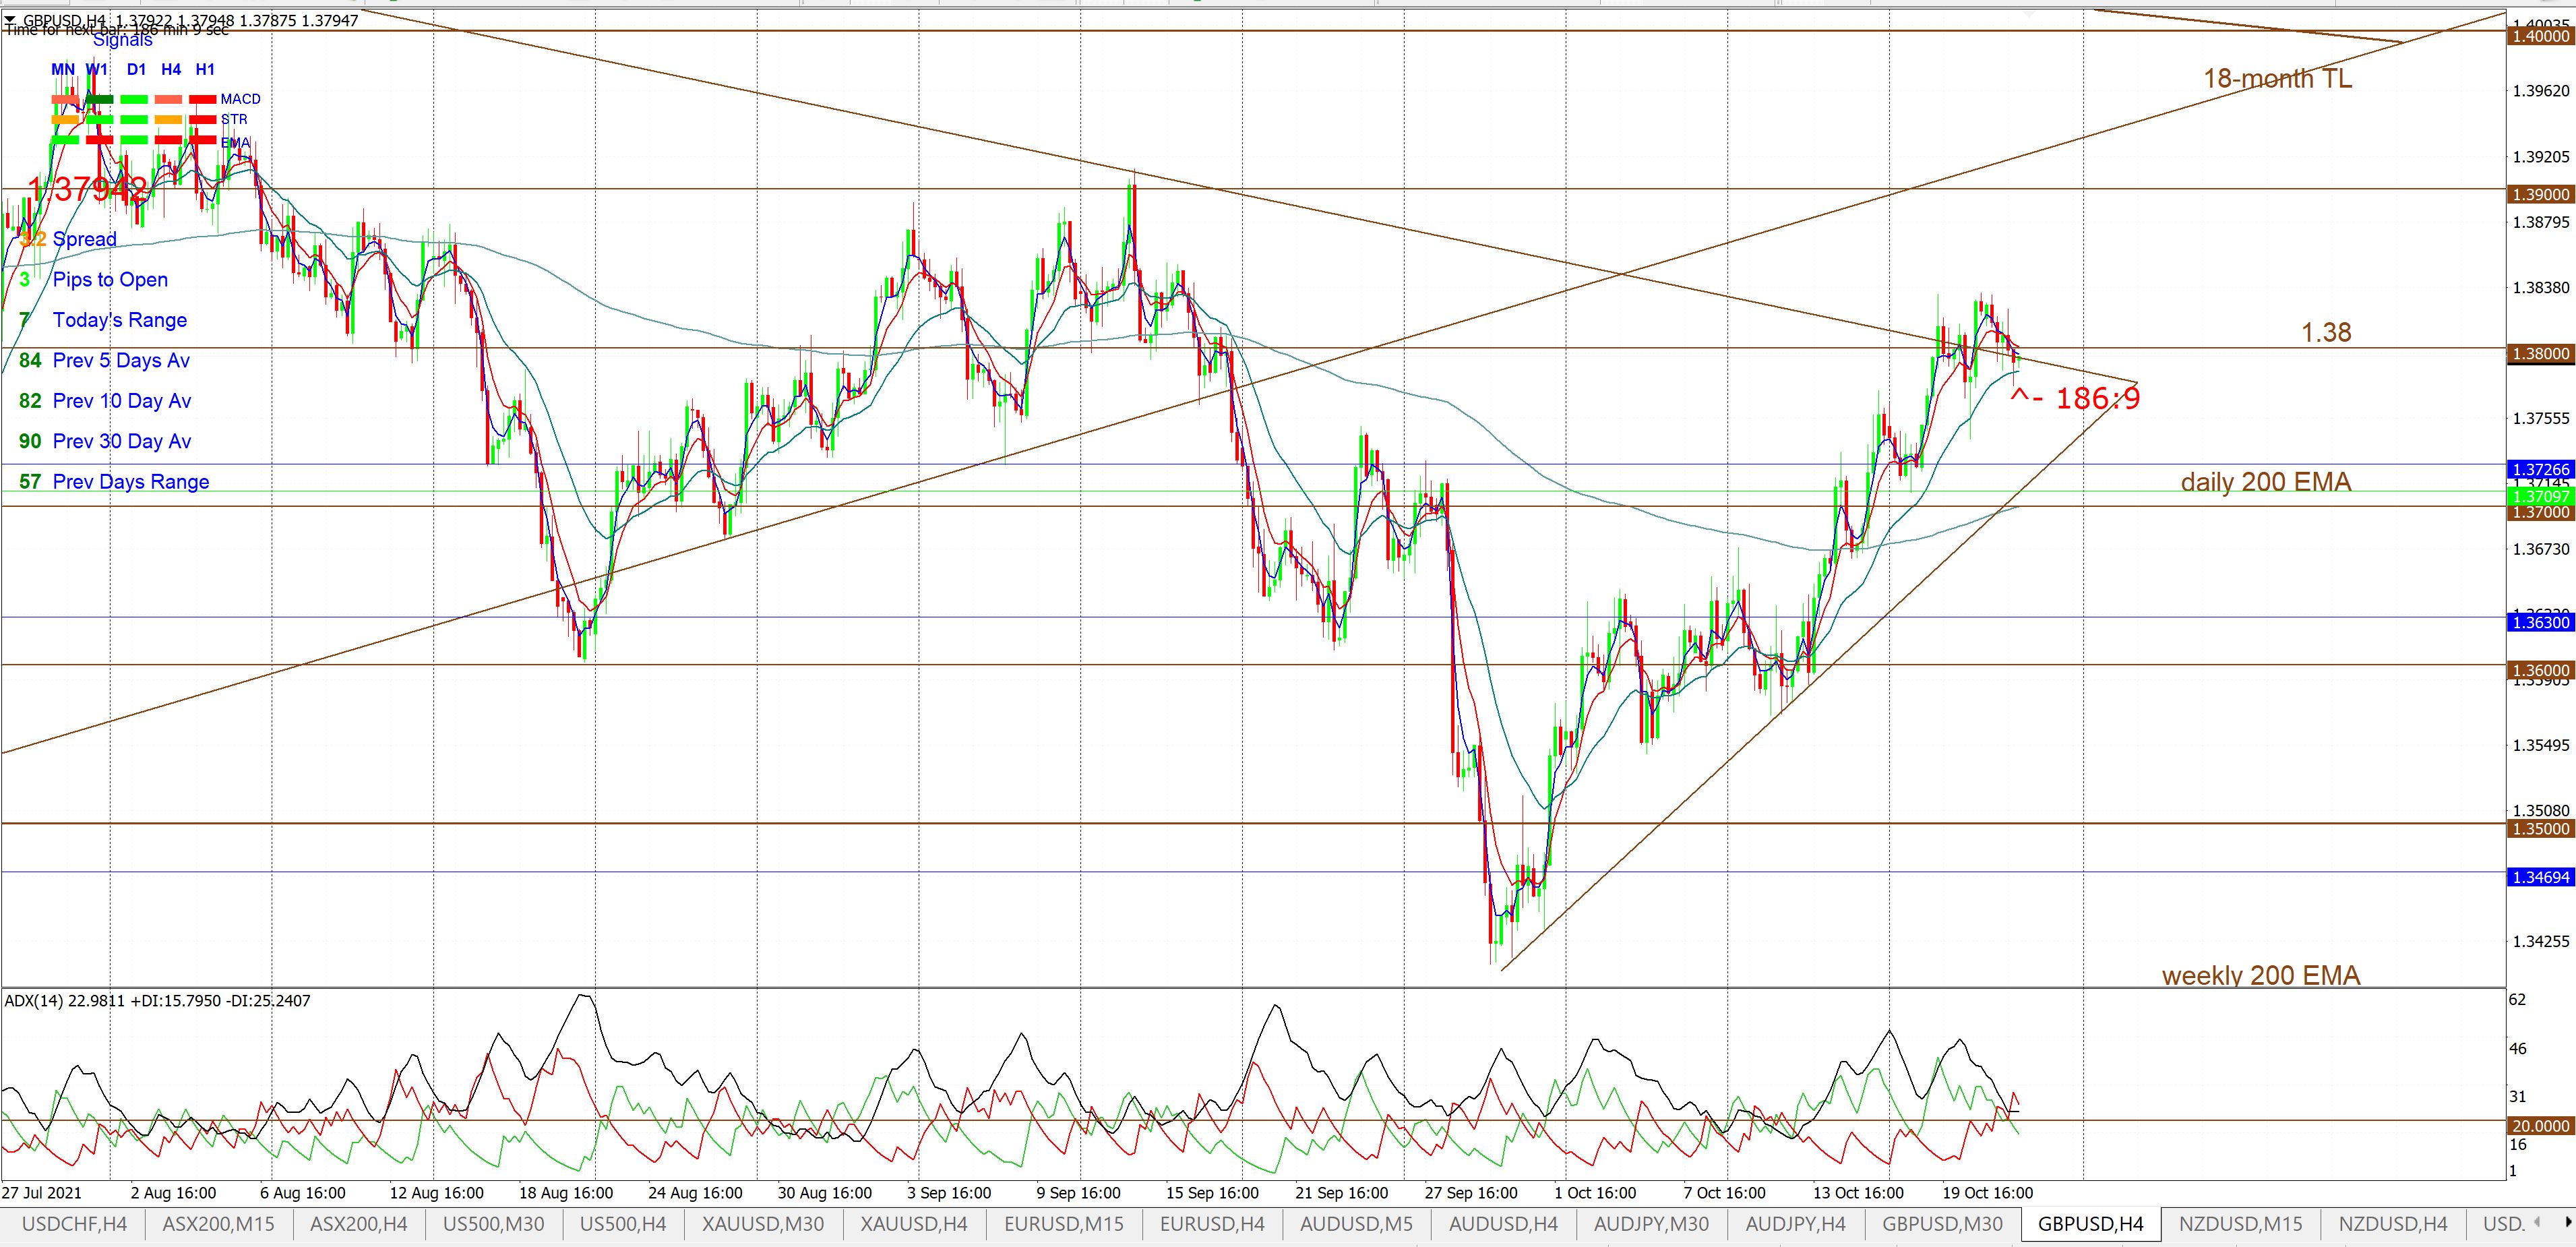Viewport: 2576px width, 1247px height.
Task: Select the 'weekly 200 EMA' text annotation
Action: [2261, 975]
